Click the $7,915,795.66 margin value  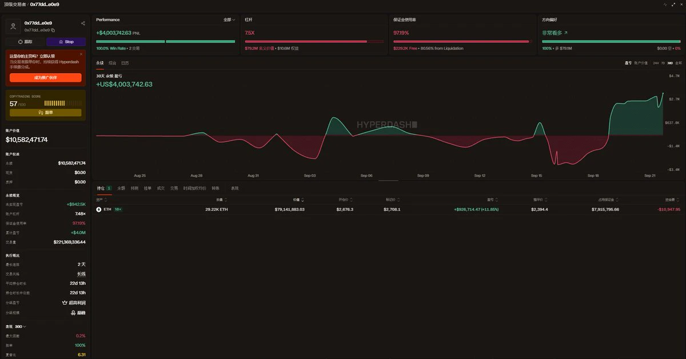[x=605, y=209]
